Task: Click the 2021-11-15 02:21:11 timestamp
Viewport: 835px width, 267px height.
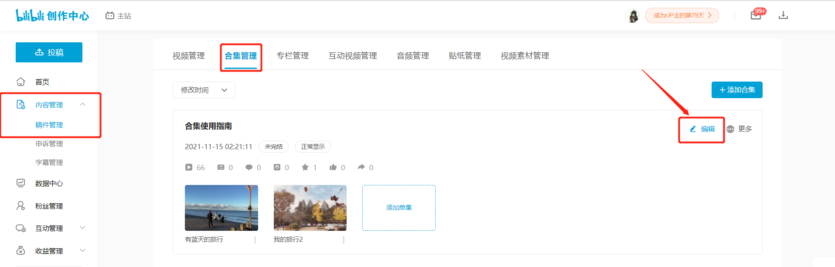Action: (218, 147)
